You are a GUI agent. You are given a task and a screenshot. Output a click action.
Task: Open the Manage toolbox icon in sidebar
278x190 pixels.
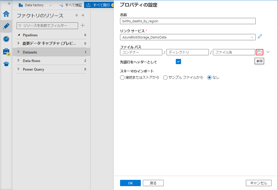[x=6, y=51]
